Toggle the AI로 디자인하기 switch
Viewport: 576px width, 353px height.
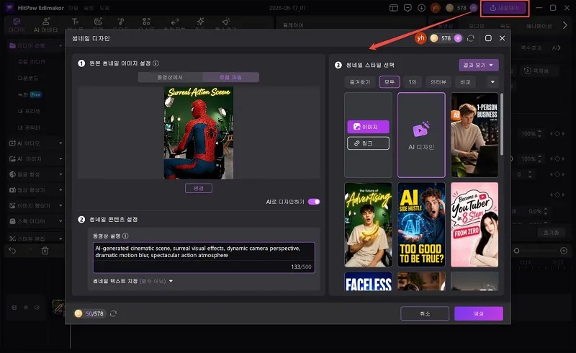[314, 202]
